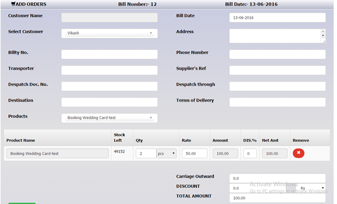Click the Billty No. input field
The width and height of the screenshot is (337, 204).
[x=110, y=55]
